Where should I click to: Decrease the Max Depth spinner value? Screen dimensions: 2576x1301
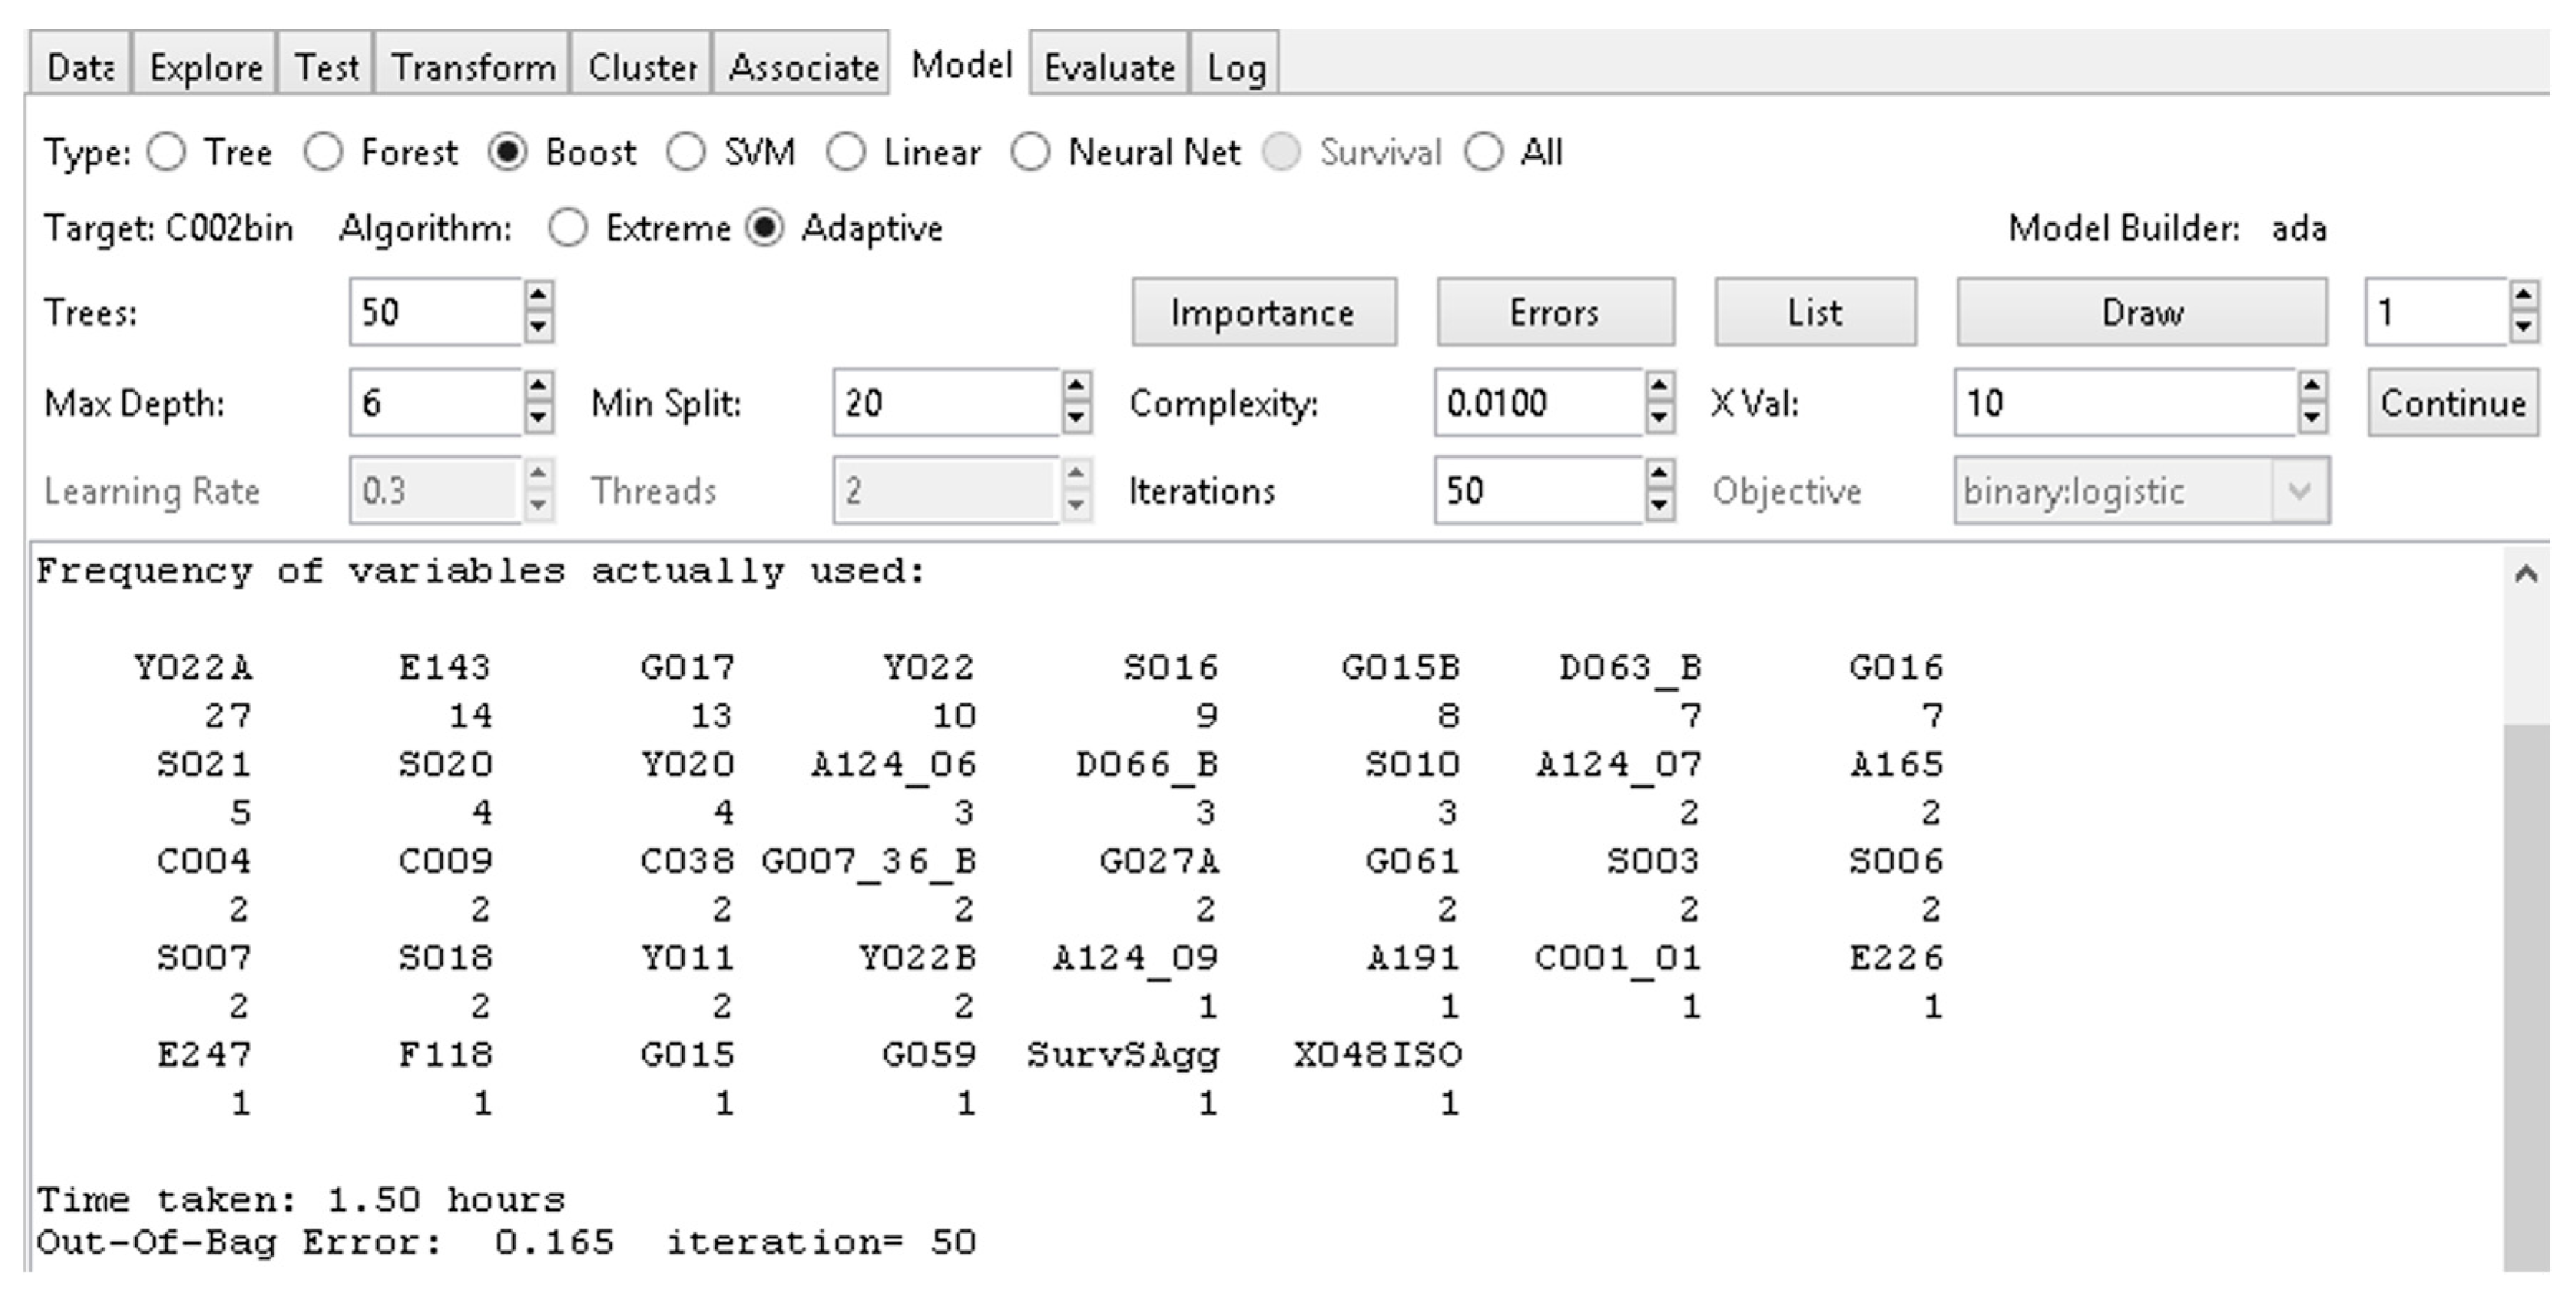tap(538, 418)
